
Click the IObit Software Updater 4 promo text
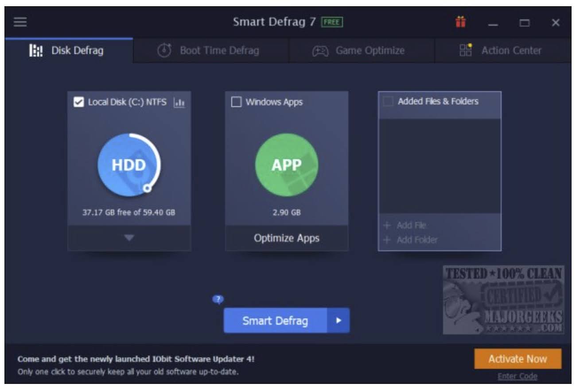[x=136, y=359]
